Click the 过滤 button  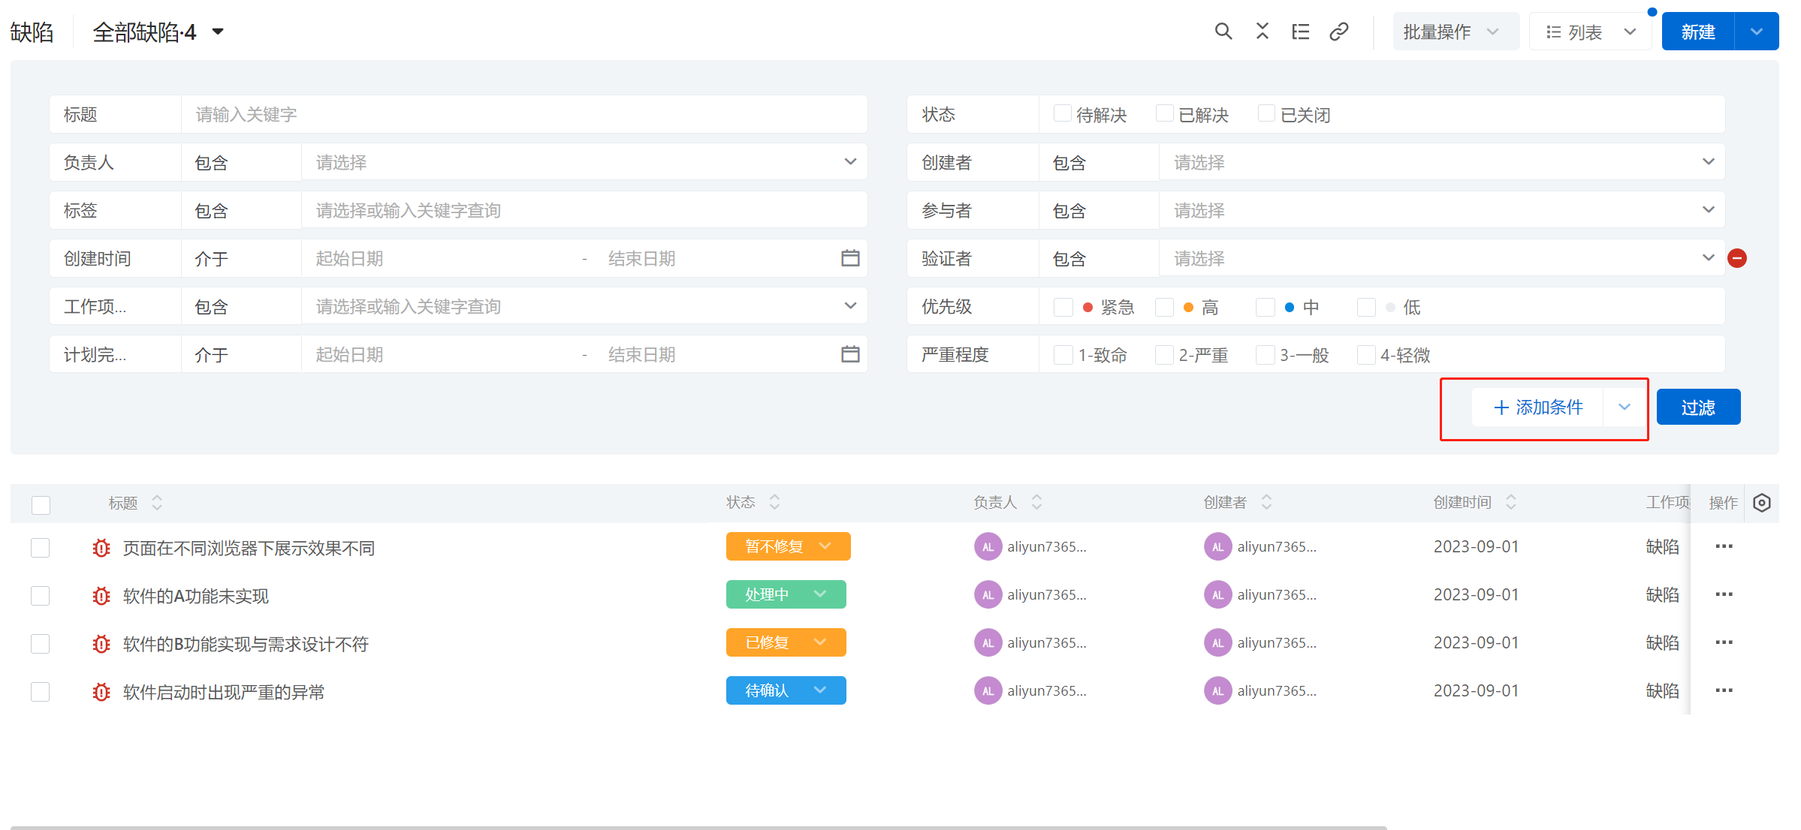(x=1698, y=407)
